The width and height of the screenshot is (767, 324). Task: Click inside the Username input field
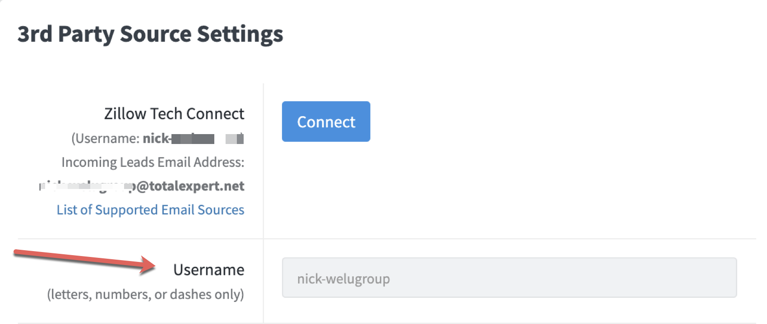(509, 278)
